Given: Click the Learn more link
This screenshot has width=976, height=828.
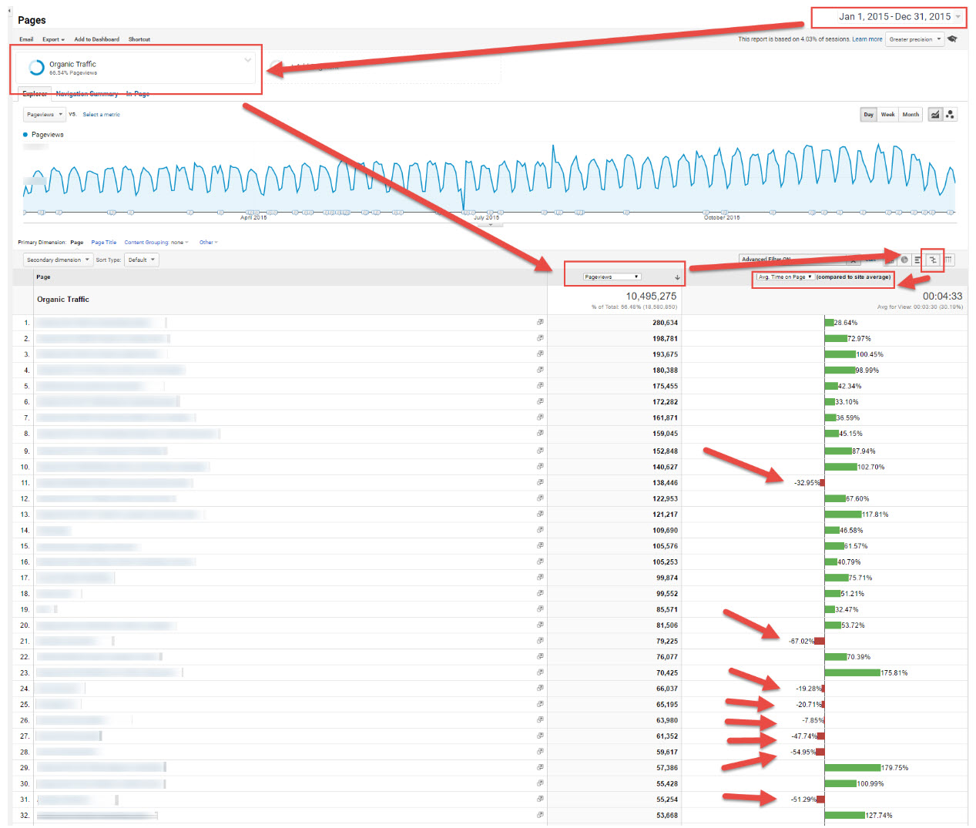Looking at the screenshot, I should (x=867, y=39).
